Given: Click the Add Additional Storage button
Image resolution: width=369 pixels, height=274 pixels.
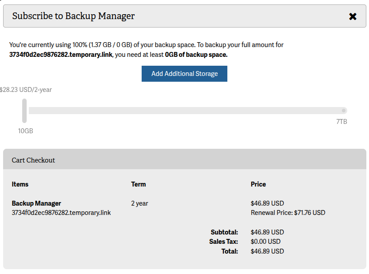Looking at the screenshot, I should 184,73.
